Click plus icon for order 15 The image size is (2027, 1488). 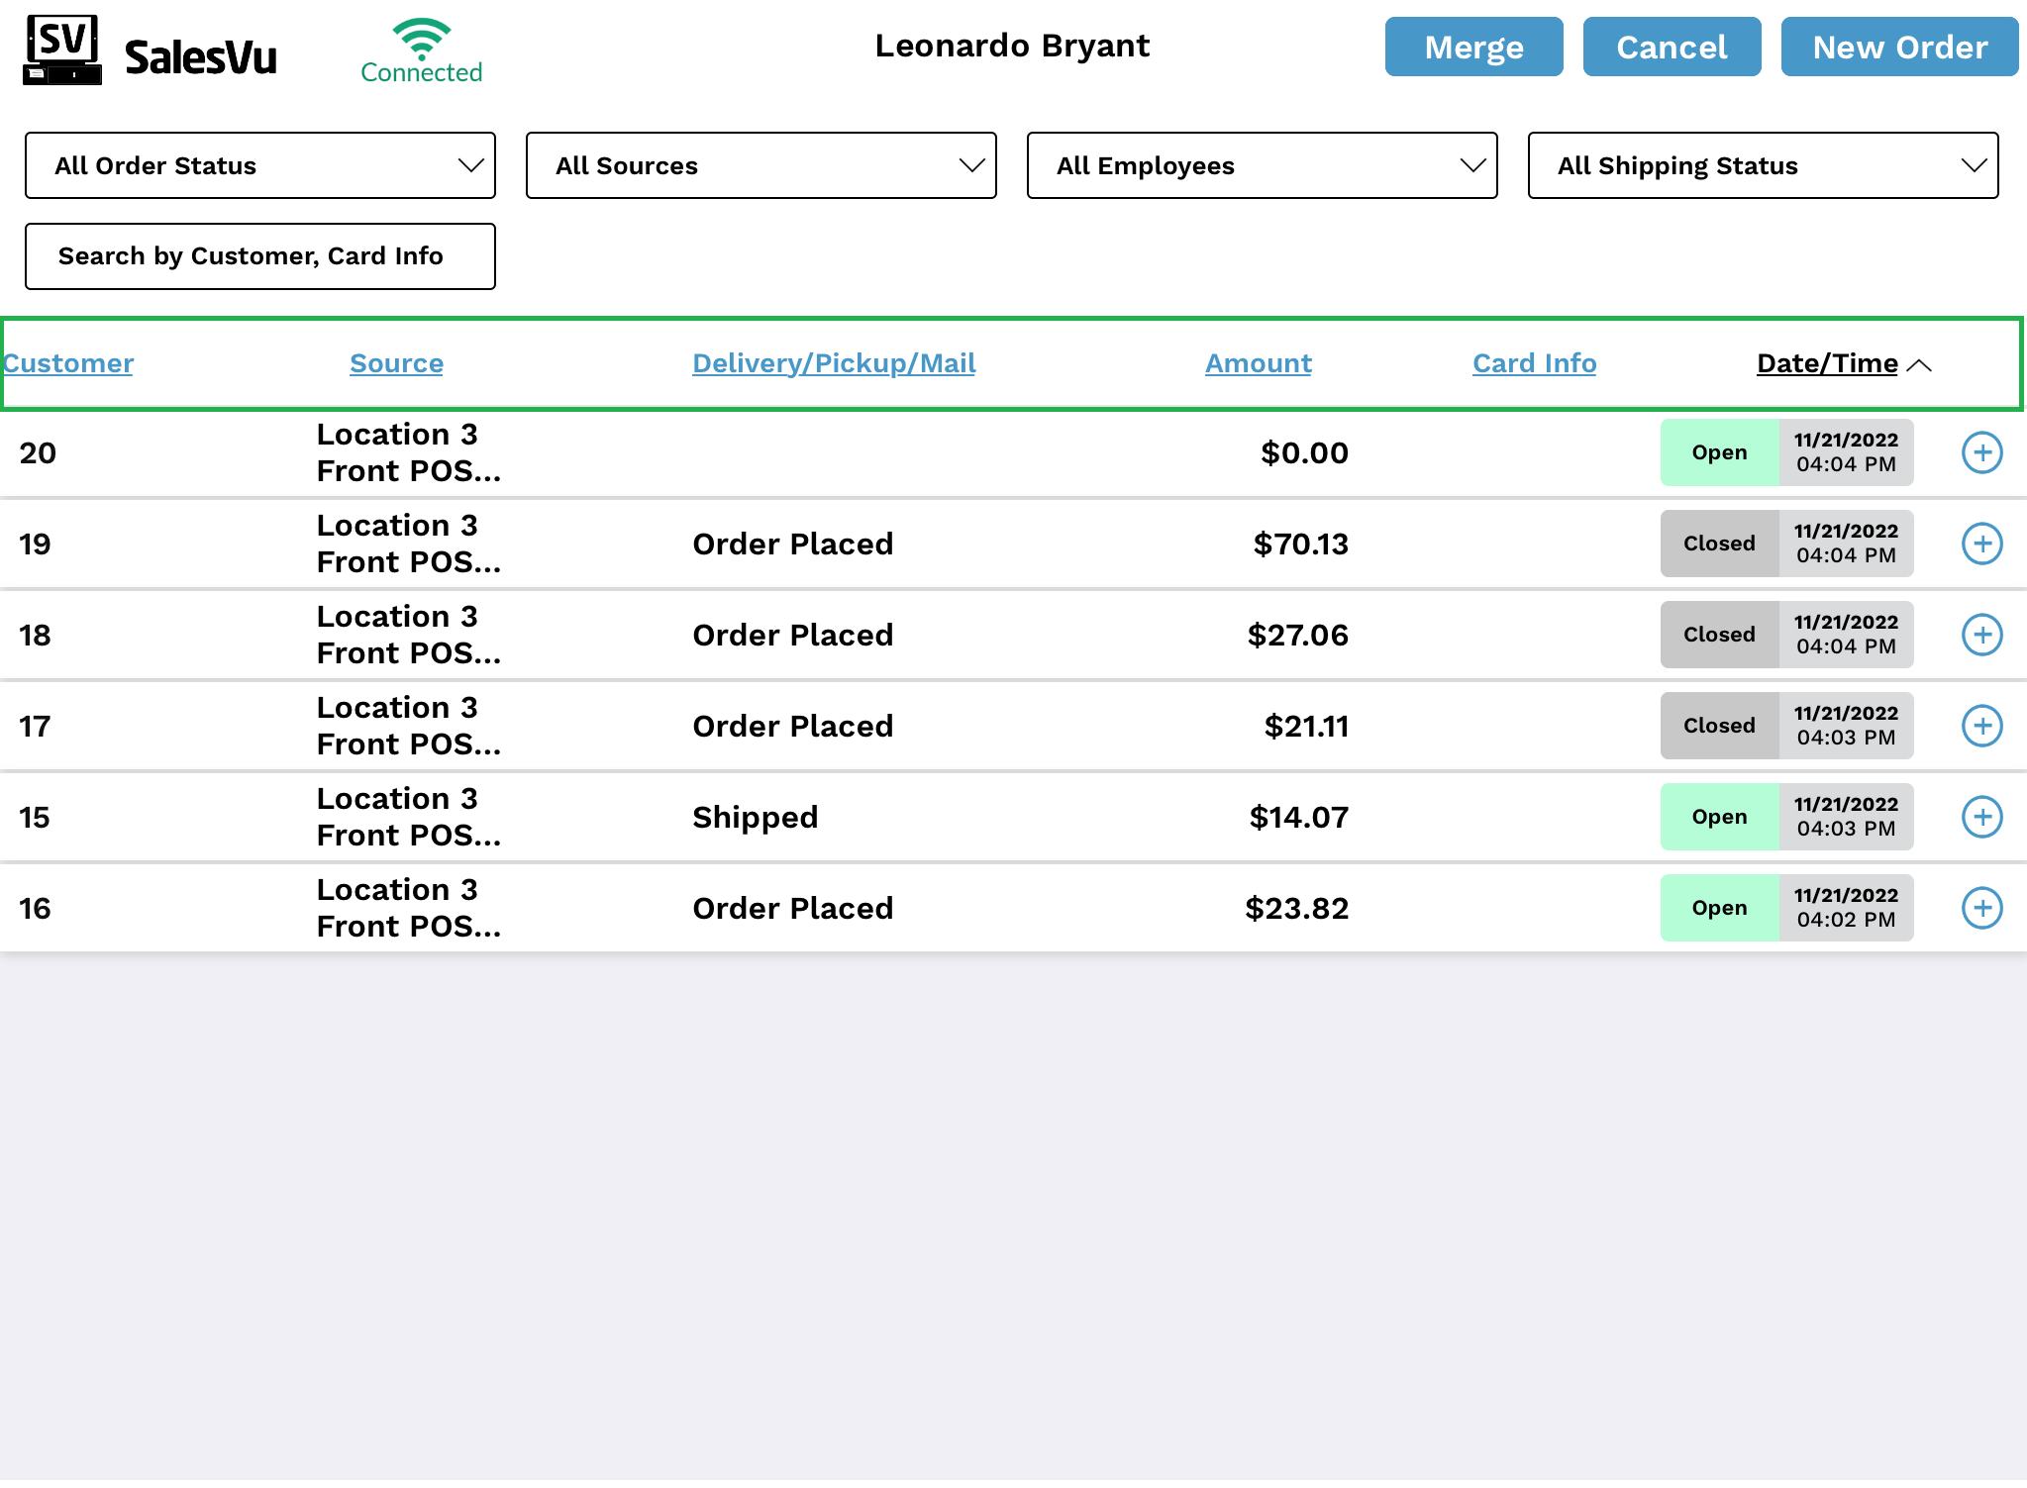coord(1981,817)
